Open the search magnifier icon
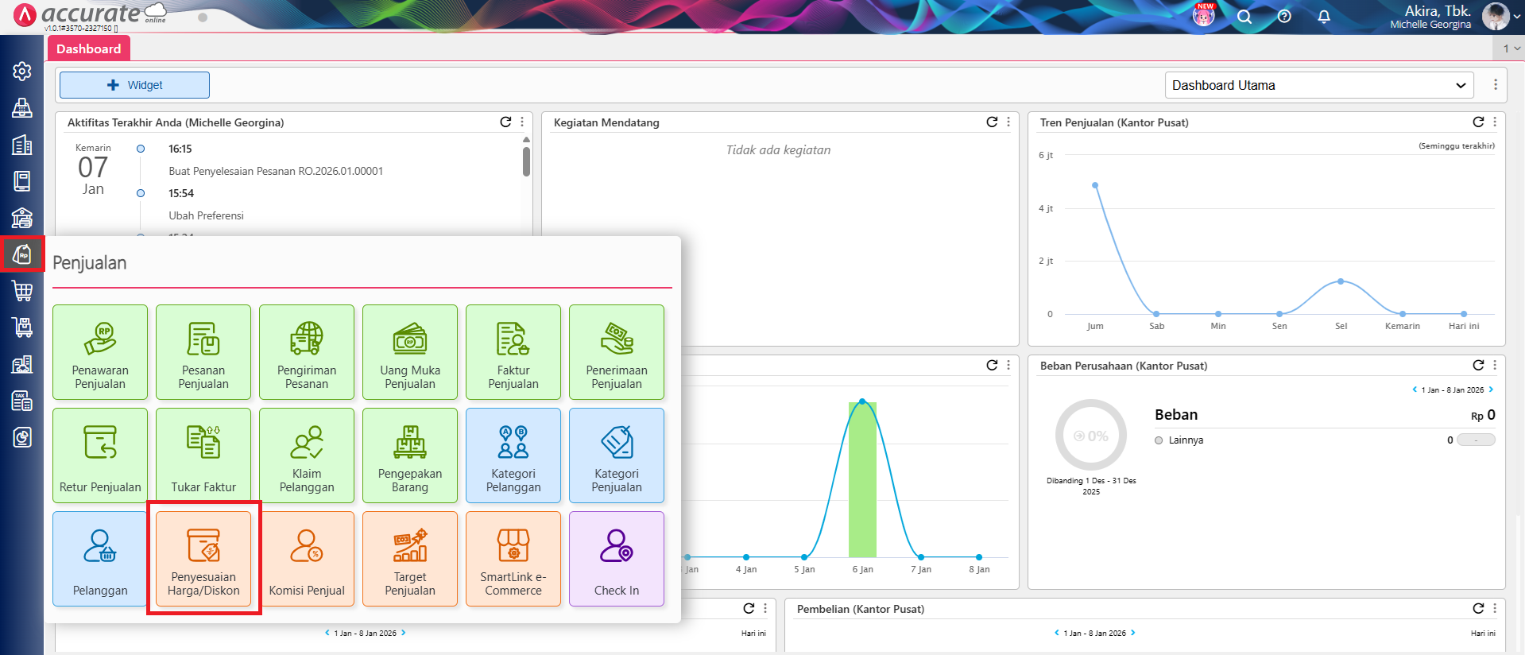1525x655 pixels. click(x=1244, y=17)
